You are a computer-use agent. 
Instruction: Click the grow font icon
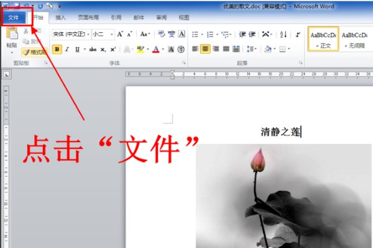(x=120, y=35)
